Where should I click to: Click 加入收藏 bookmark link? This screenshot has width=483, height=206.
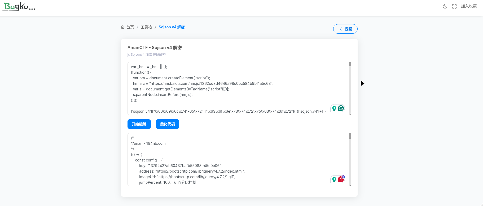click(469, 6)
